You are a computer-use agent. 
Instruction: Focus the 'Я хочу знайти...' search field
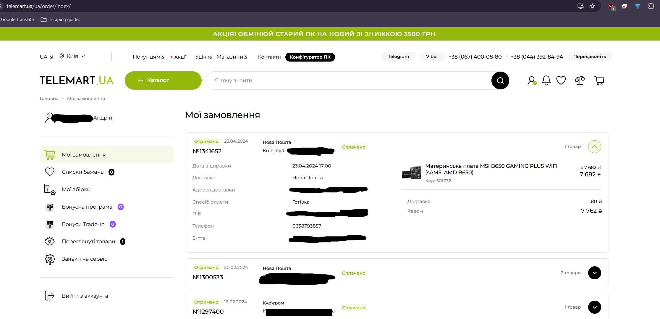coord(349,80)
